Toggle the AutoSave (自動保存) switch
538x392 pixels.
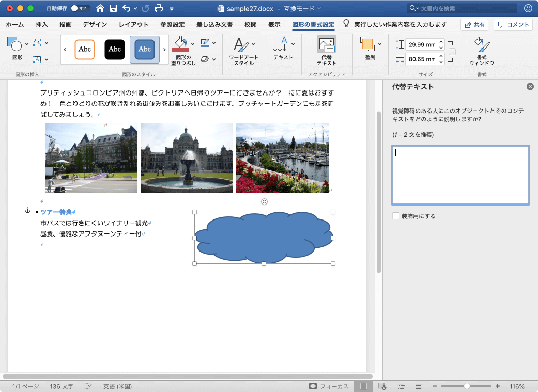pos(80,8)
